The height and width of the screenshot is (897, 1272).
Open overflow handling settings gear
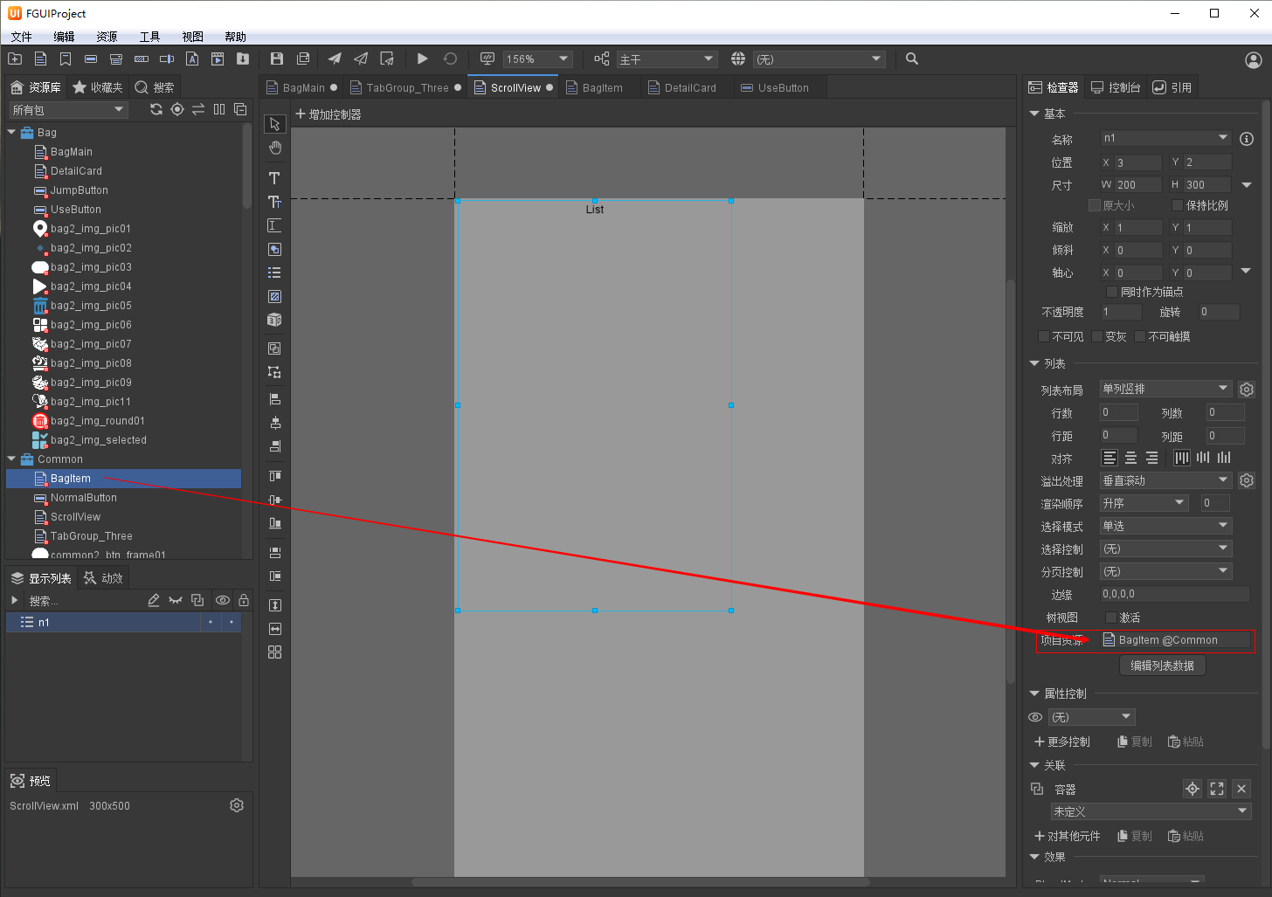pos(1247,480)
